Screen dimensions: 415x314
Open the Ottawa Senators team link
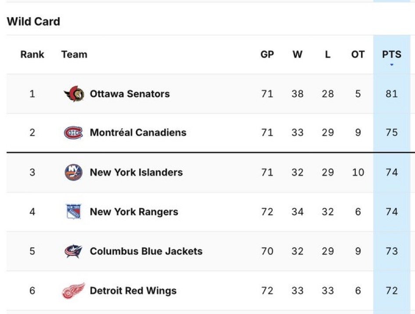(130, 94)
